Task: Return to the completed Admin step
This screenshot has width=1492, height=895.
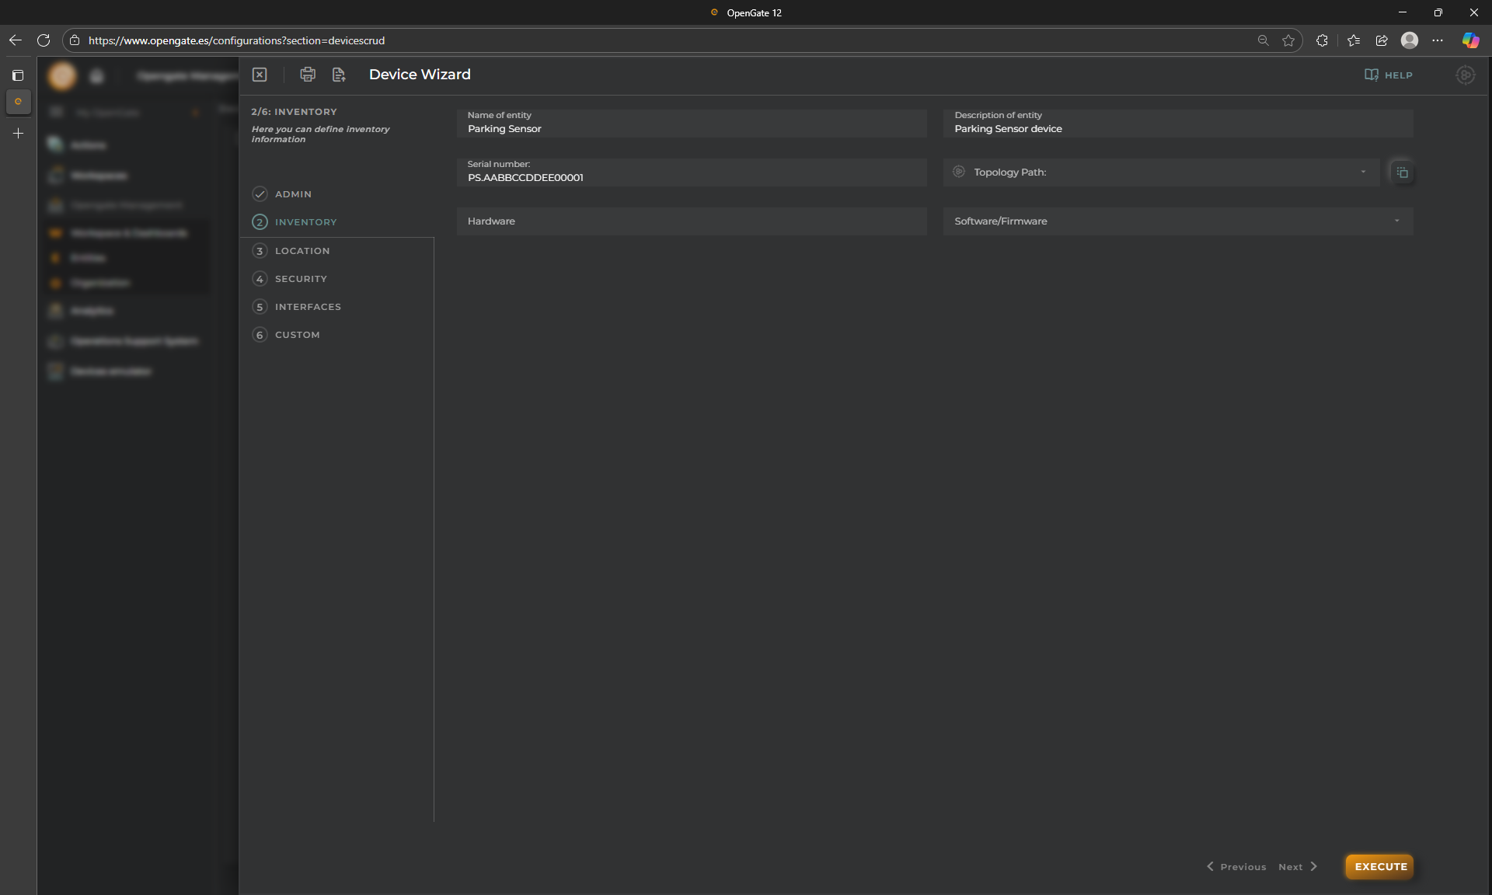Action: pyautogui.click(x=292, y=194)
